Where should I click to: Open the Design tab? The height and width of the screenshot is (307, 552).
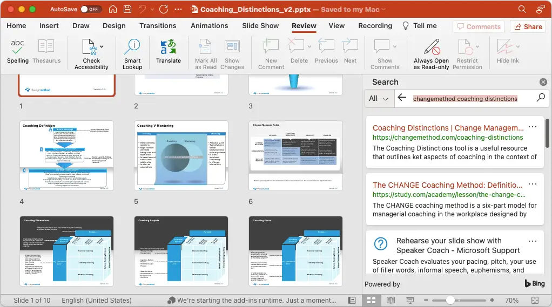tap(114, 26)
